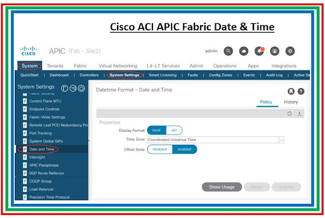This screenshot has width=325, height=218.
Task: Open the user profile icon in header
Action: 275,51
